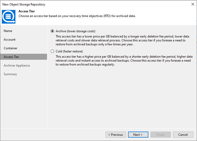Click the object storage repository wizard icon
The height and width of the screenshot is (141, 197).
[x=9, y=16]
